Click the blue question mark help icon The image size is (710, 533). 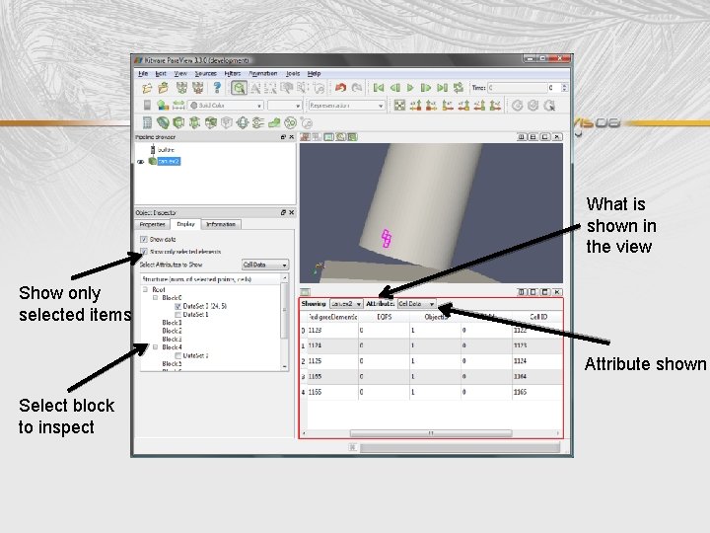217,88
